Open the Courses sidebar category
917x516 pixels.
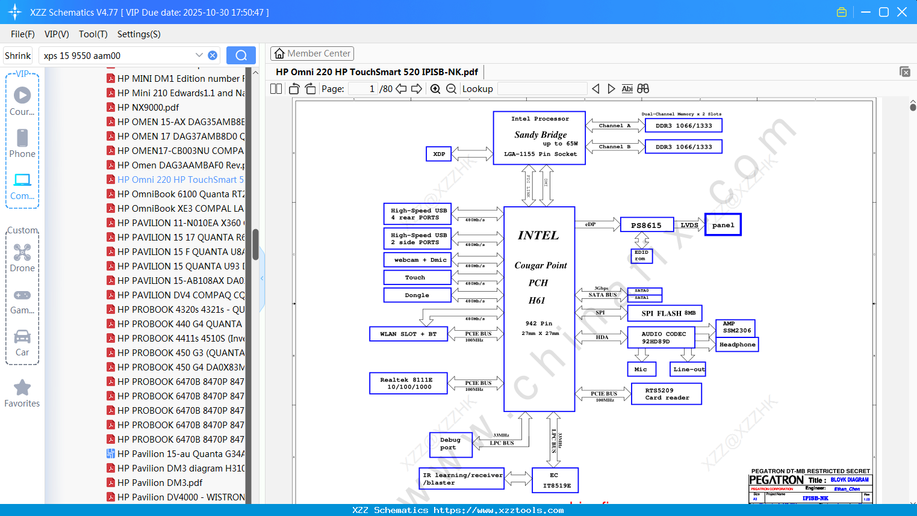pyautogui.click(x=22, y=101)
